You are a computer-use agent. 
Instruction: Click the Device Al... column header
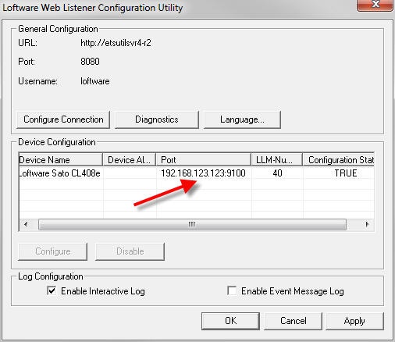(130, 159)
